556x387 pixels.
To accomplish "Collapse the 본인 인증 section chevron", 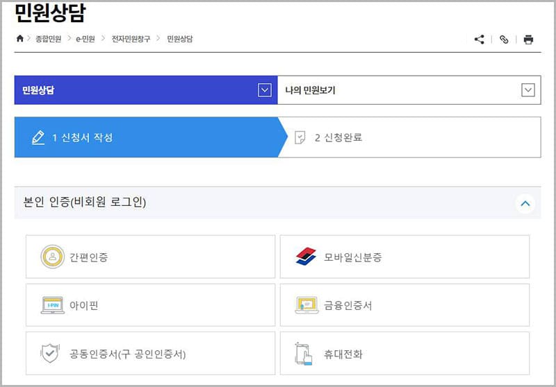I will [x=525, y=203].
